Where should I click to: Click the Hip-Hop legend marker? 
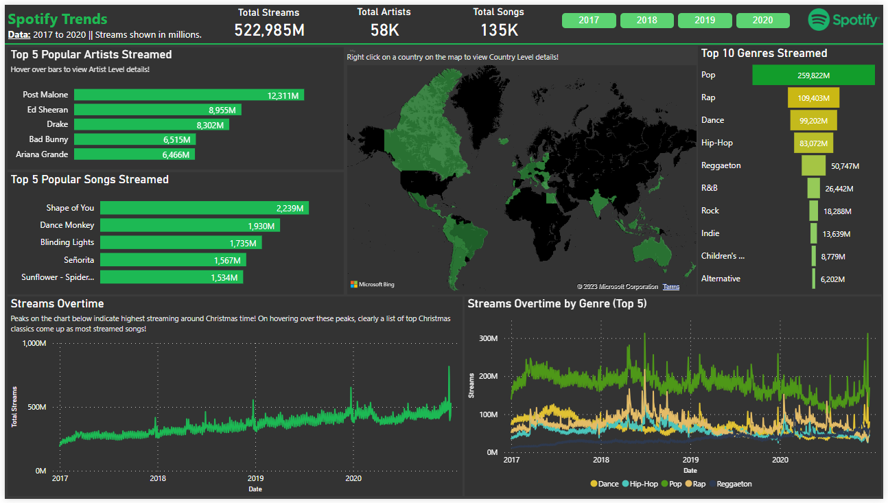(625, 484)
